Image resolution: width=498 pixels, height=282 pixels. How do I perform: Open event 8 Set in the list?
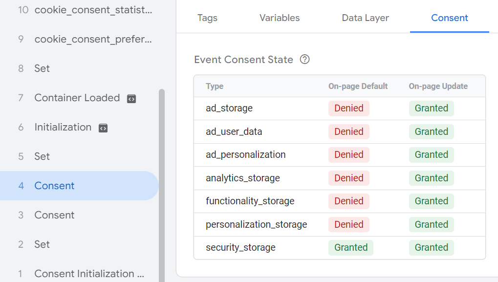coord(42,68)
